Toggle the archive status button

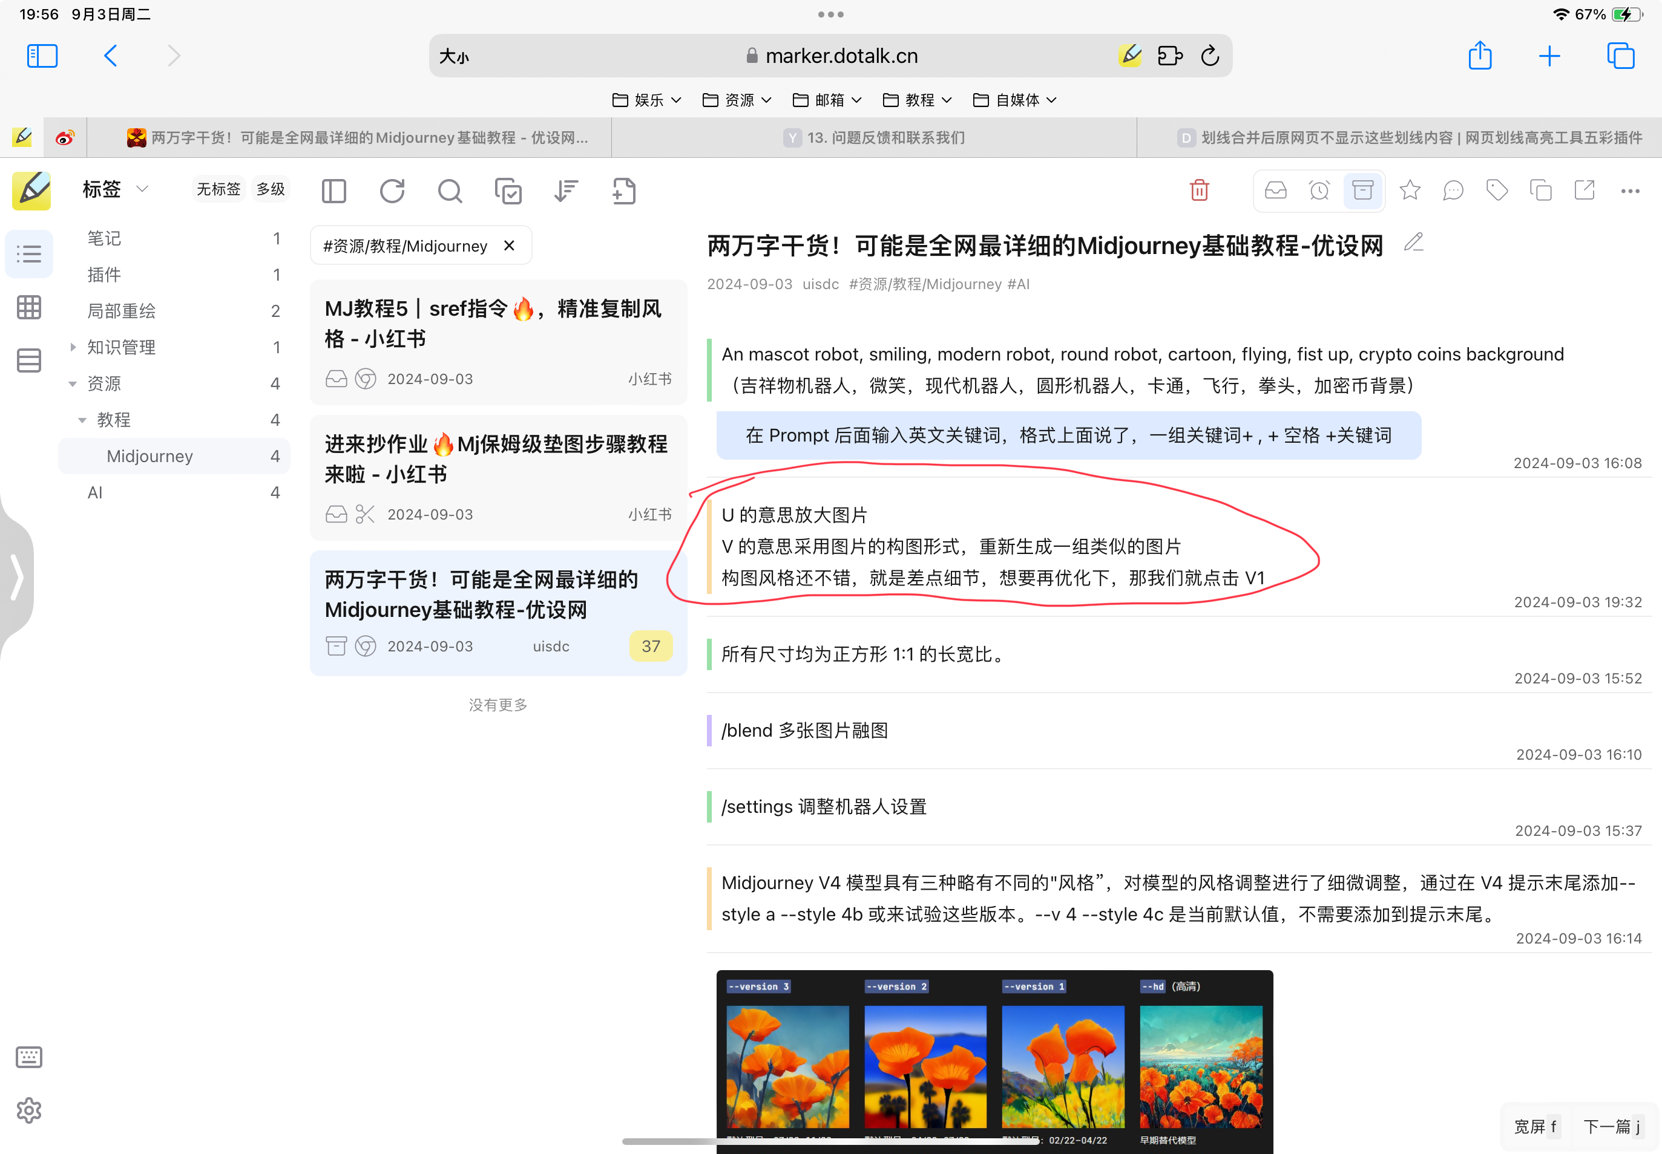tap(1362, 190)
